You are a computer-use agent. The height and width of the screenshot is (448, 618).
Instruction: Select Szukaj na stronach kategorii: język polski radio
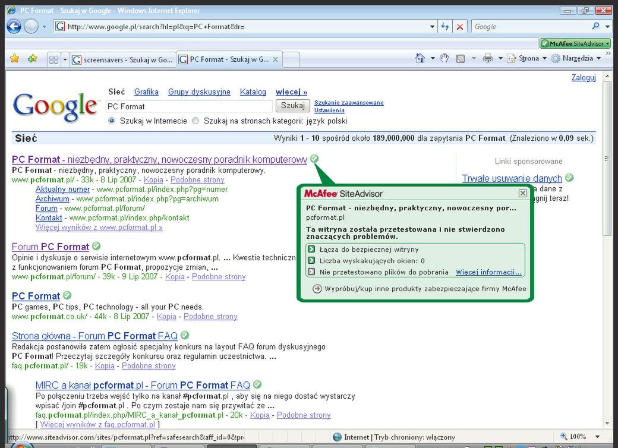[x=196, y=121]
